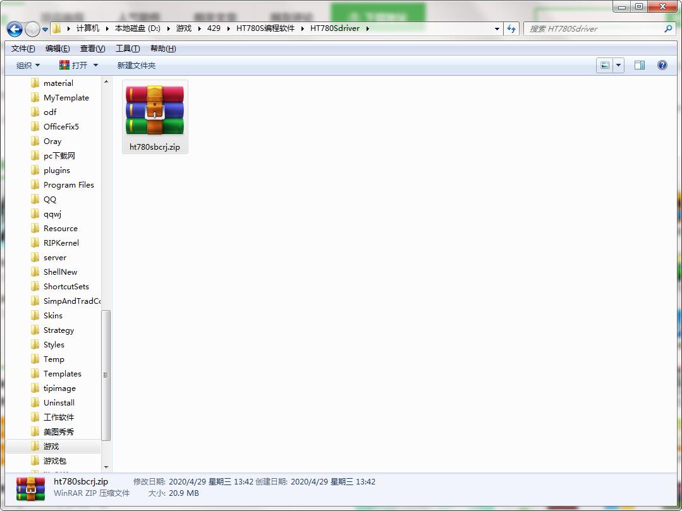Click the ShortcutSets folder icon
This screenshot has height=511, width=682.
tap(35, 286)
